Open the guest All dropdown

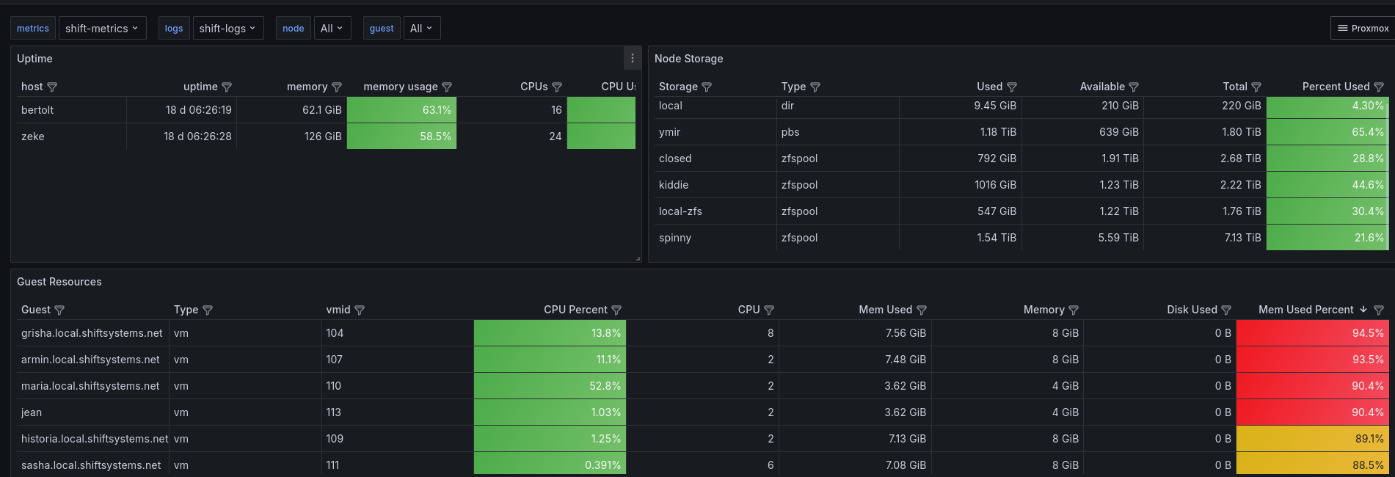click(x=421, y=29)
